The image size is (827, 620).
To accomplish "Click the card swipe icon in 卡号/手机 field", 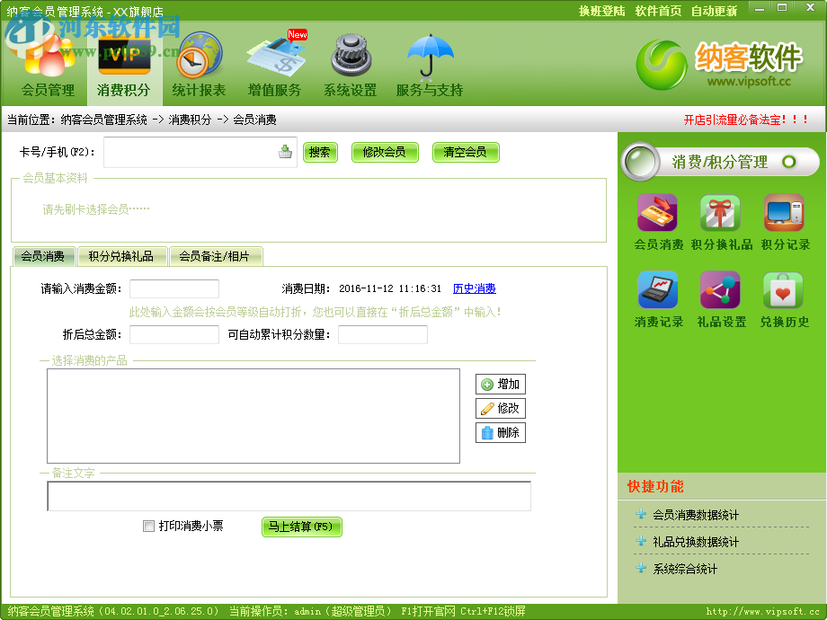I will 286,153.
